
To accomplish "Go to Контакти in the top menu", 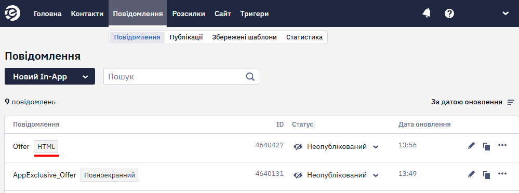I will click(x=87, y=14).
